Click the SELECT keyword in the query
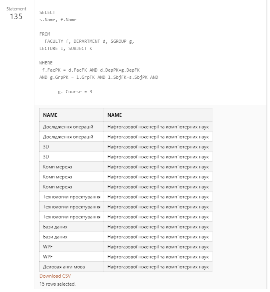This screenshot has width=270, height=292. pos(47,12)
